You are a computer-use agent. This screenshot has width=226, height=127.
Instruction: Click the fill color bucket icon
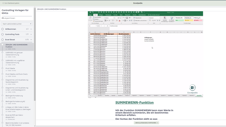(x=117, y=21)
